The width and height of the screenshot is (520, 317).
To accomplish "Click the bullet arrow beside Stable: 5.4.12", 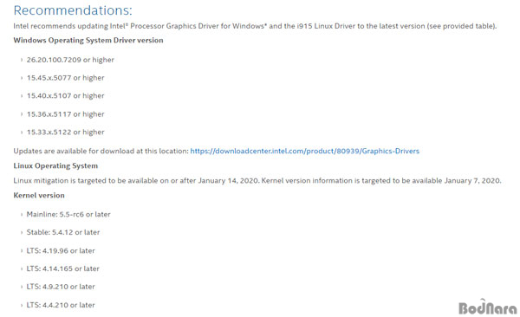I will tap(22, 232).
